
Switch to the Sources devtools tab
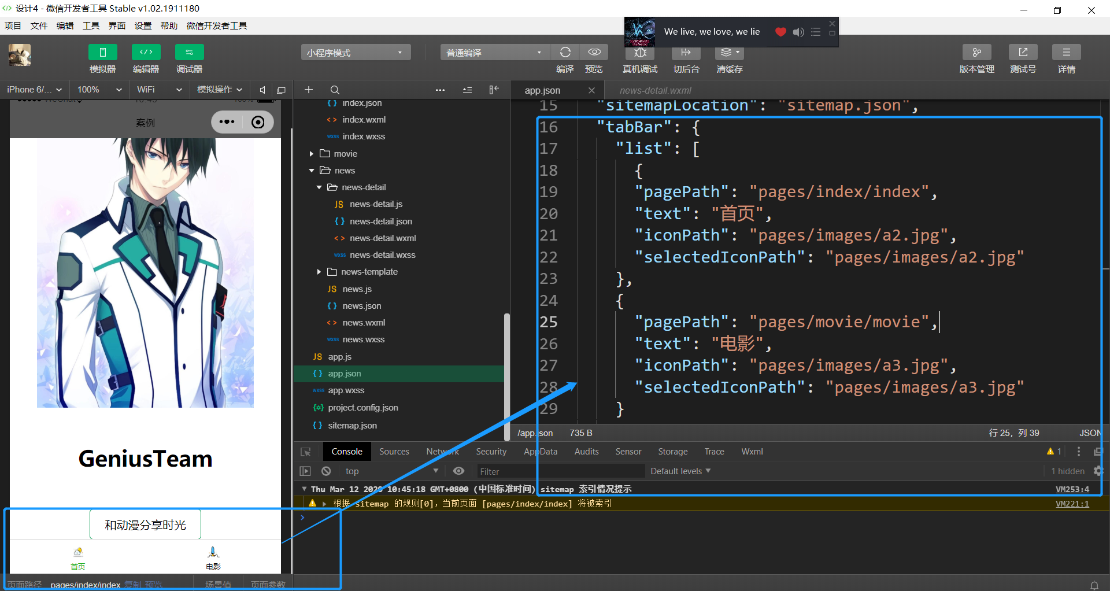pyautogui.click(x=394, y=452)
